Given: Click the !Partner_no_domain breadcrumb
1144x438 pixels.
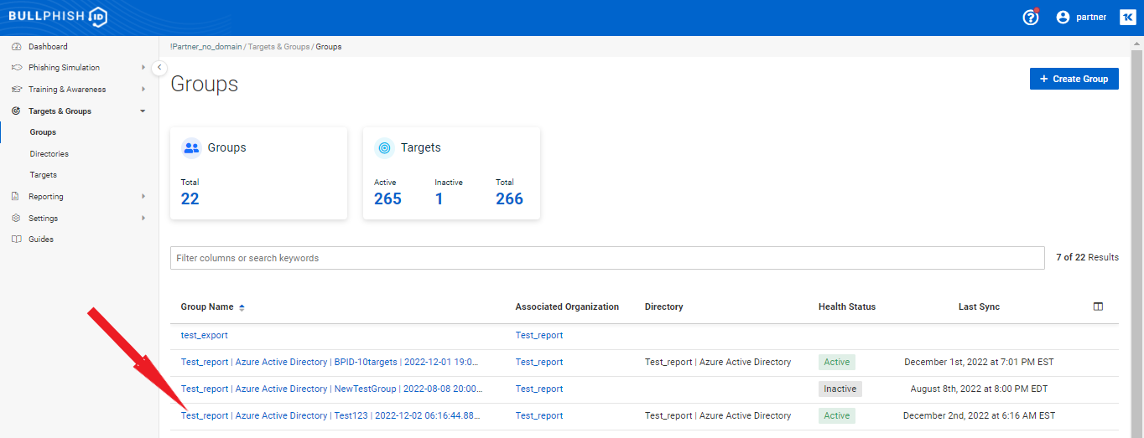Looking at the screenshot, I should click(205, 47).
